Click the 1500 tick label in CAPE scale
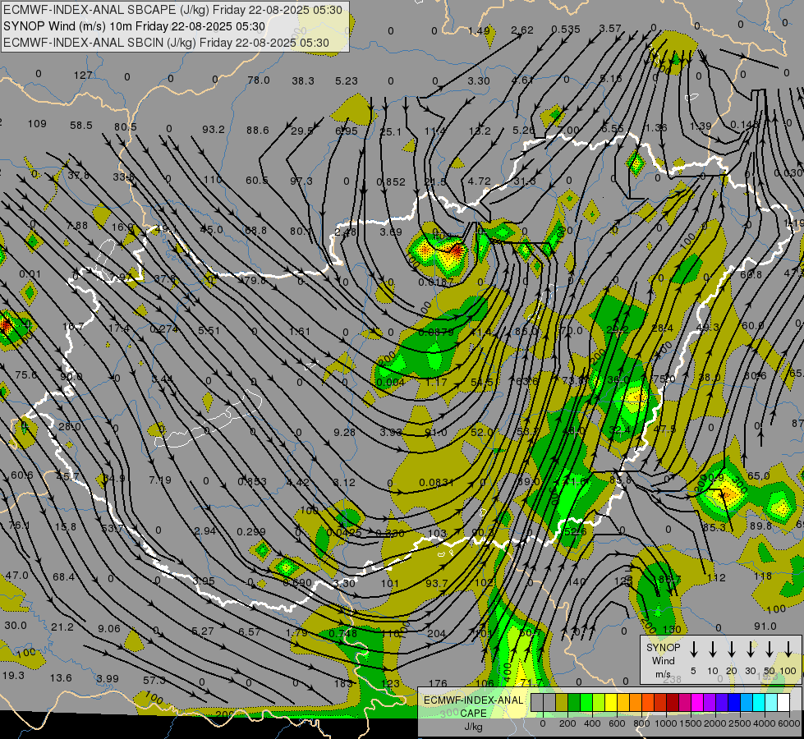 [x=691, y=723]
